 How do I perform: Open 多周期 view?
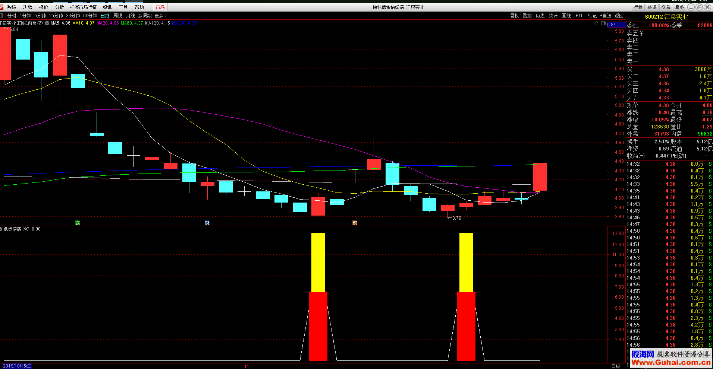tap(145, 16)
